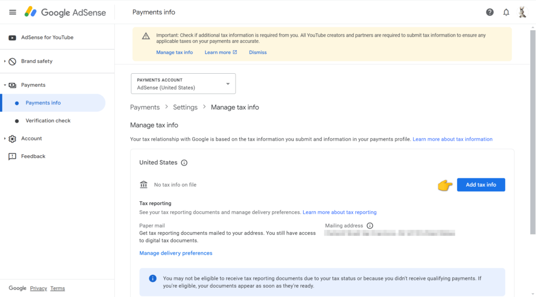This screenshot has height=297, width=536.
Task: Click the Account gear icon
Action: click(x=13, y=139)
